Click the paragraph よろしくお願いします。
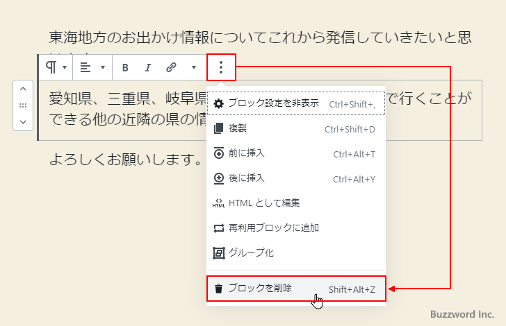Viewport: 506px width, 326px height. click(126, 159)
